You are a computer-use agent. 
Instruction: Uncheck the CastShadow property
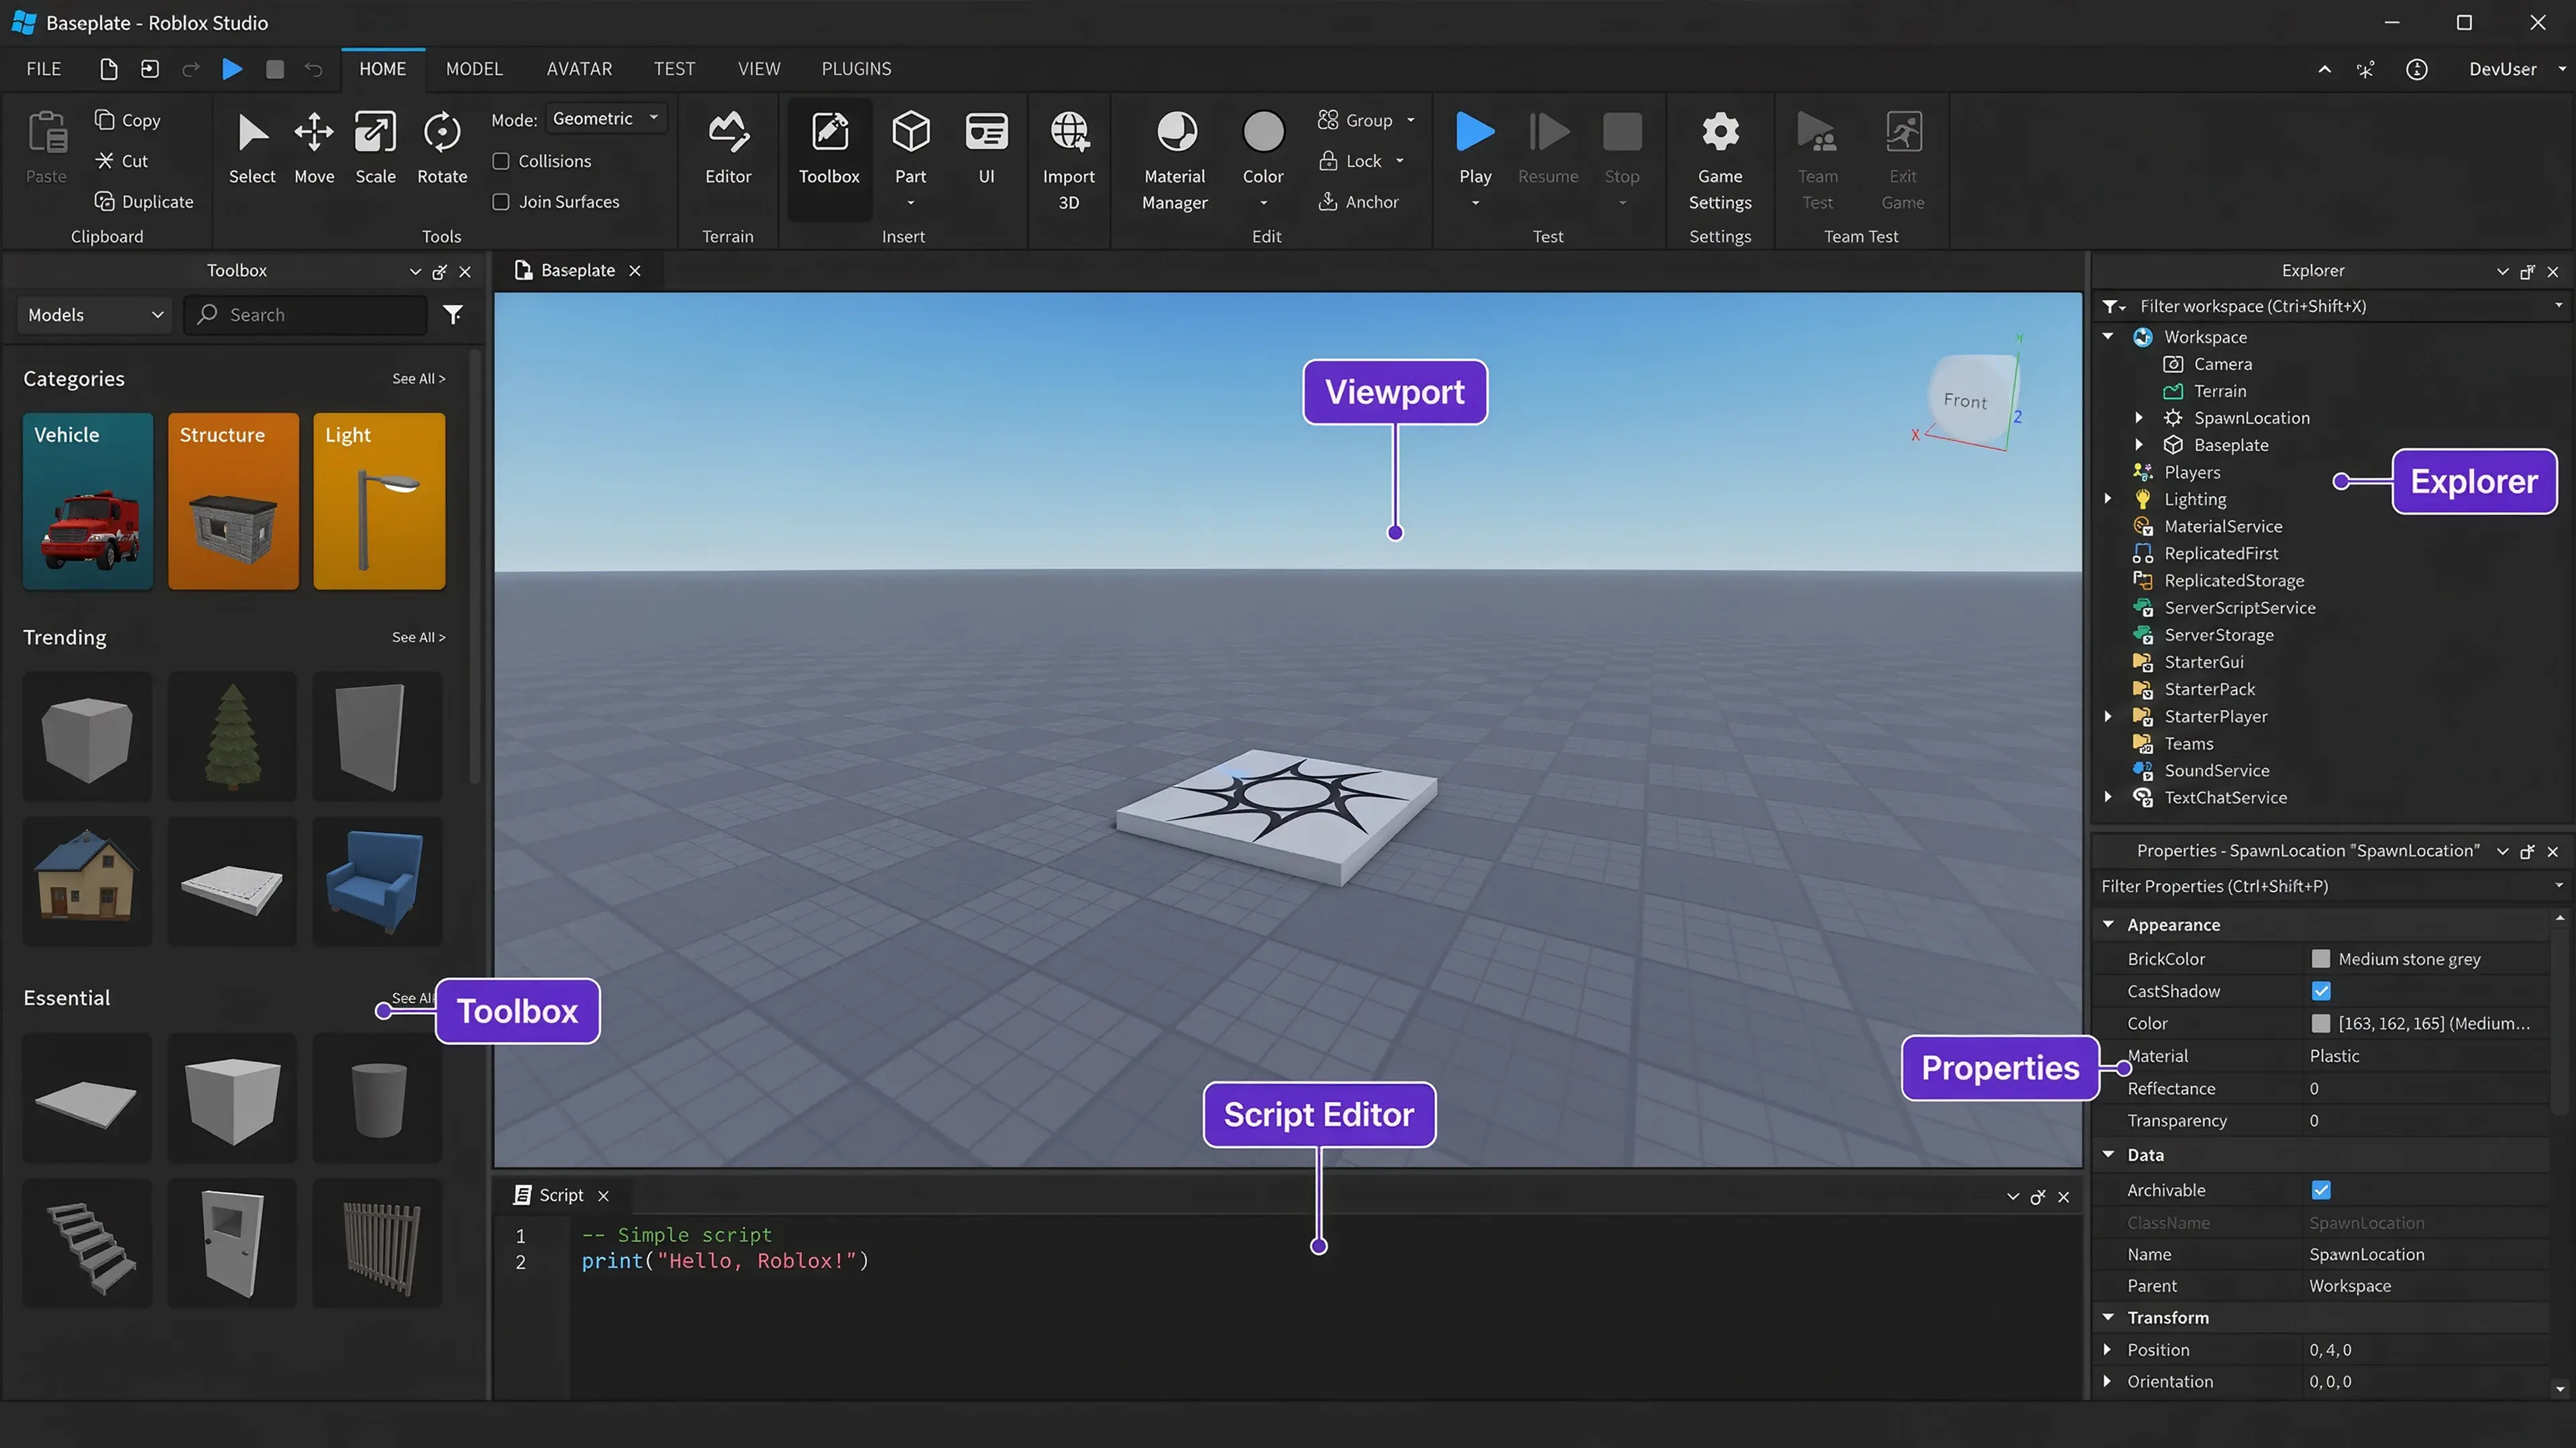point(2321,990)
